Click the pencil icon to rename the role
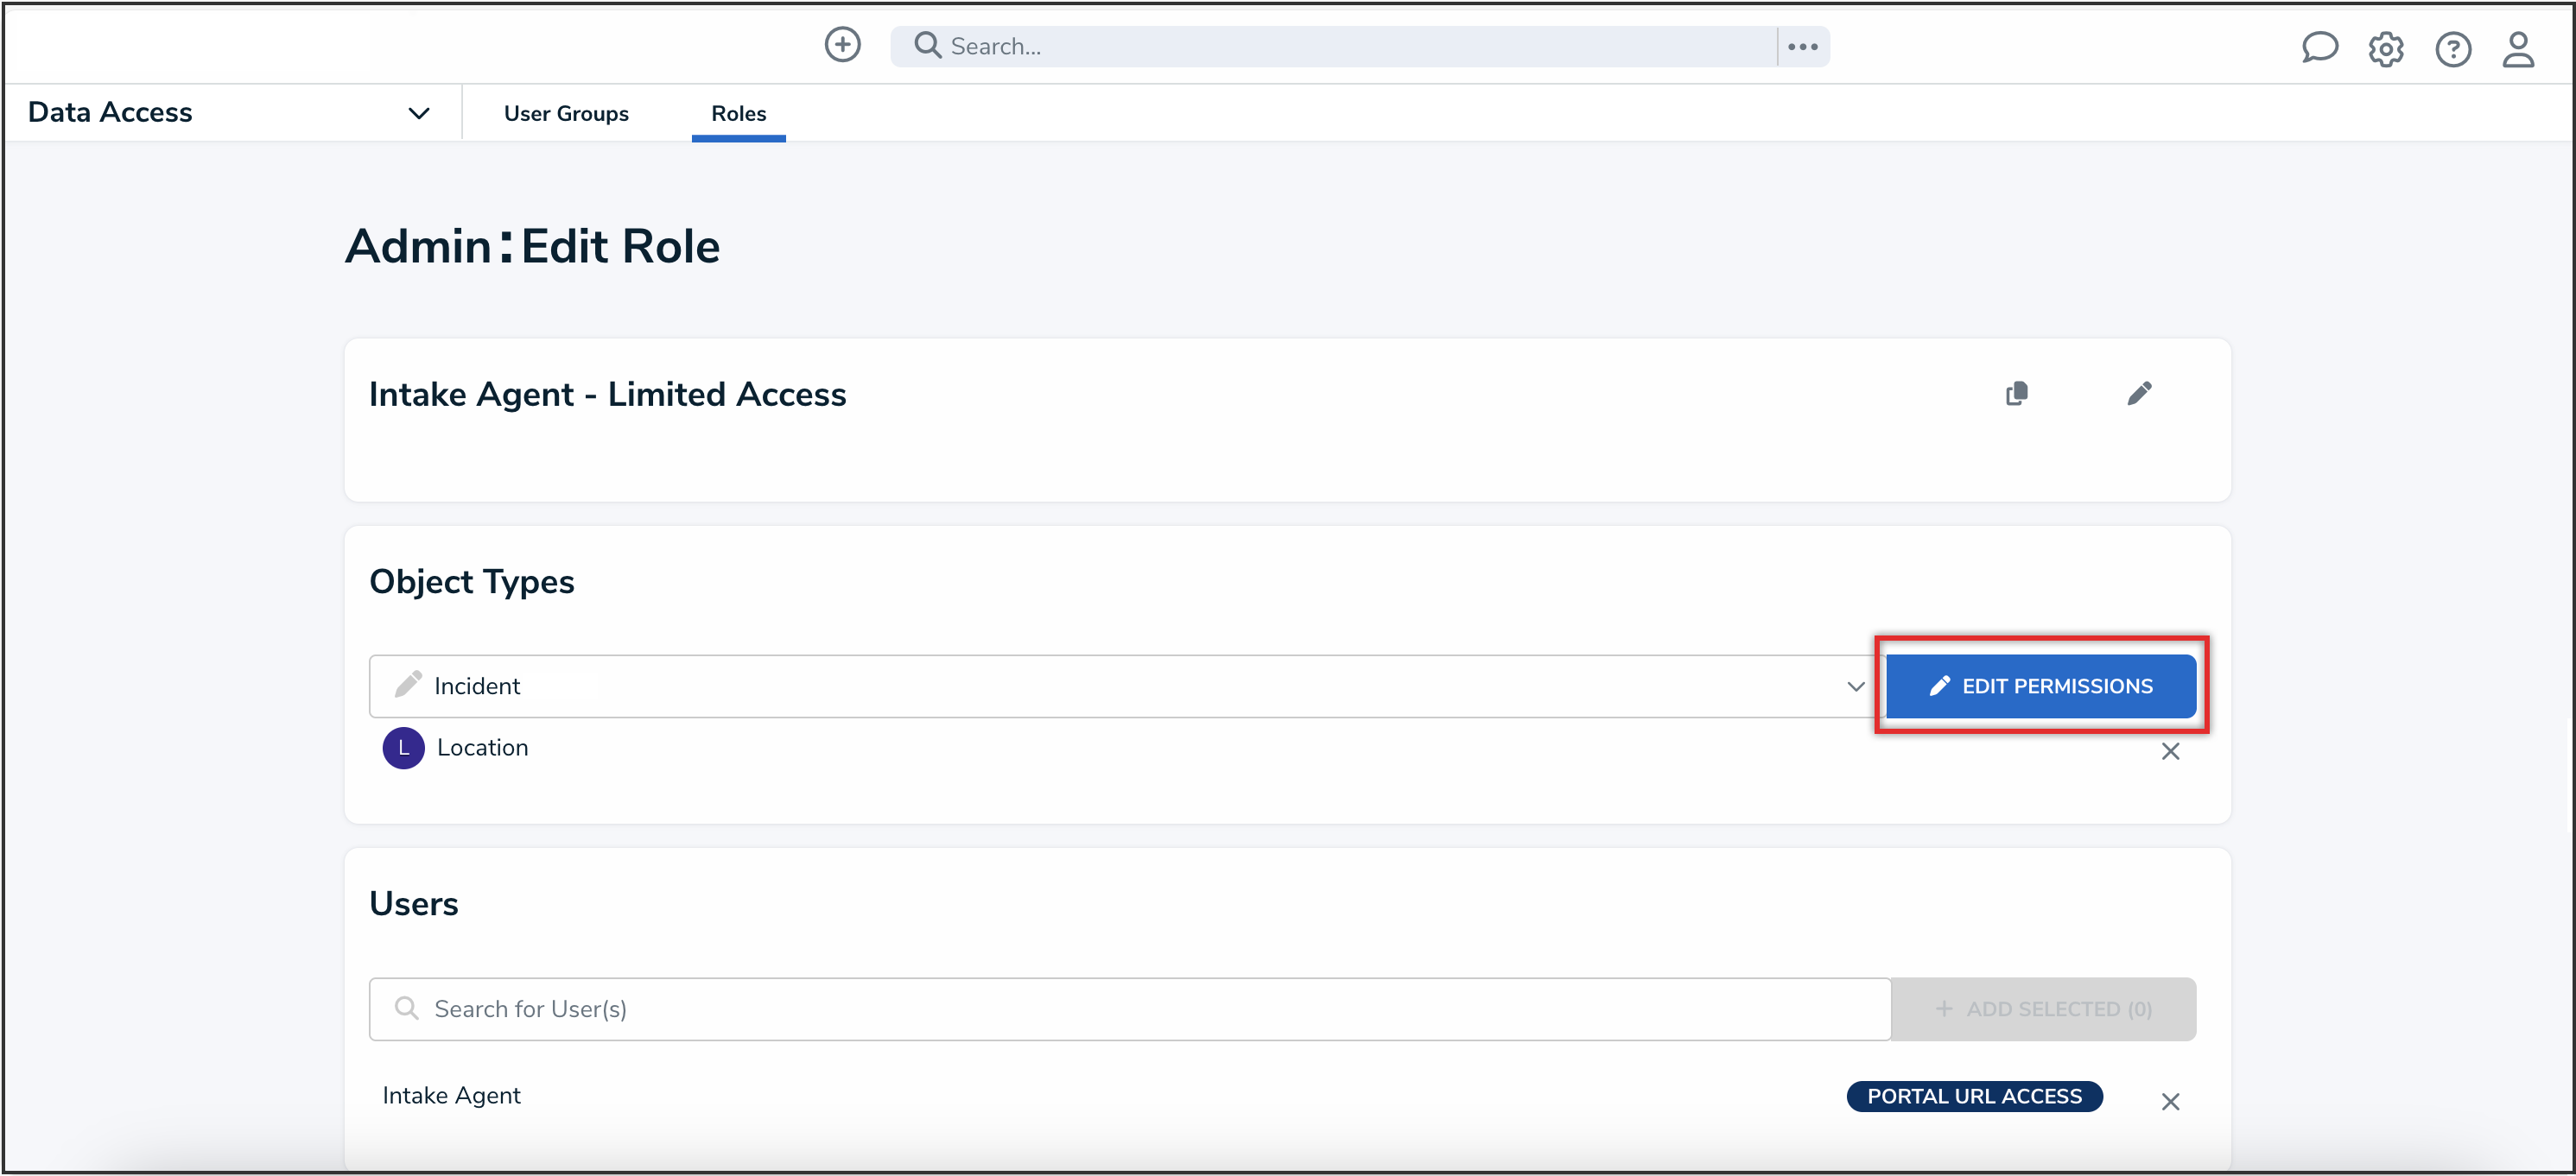The height and width of the screenshot is (1176, 2576). pos(2139,394)
